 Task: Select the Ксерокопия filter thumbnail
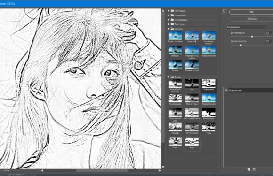point(209,84)
